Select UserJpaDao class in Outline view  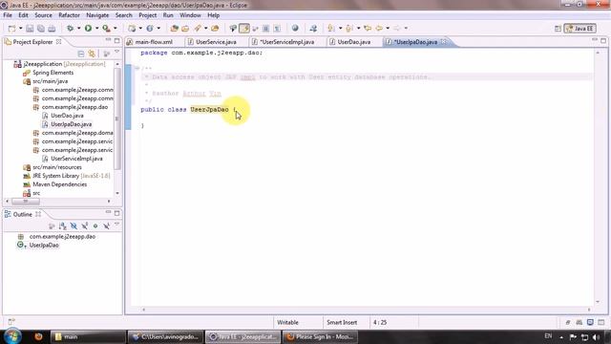44,245
